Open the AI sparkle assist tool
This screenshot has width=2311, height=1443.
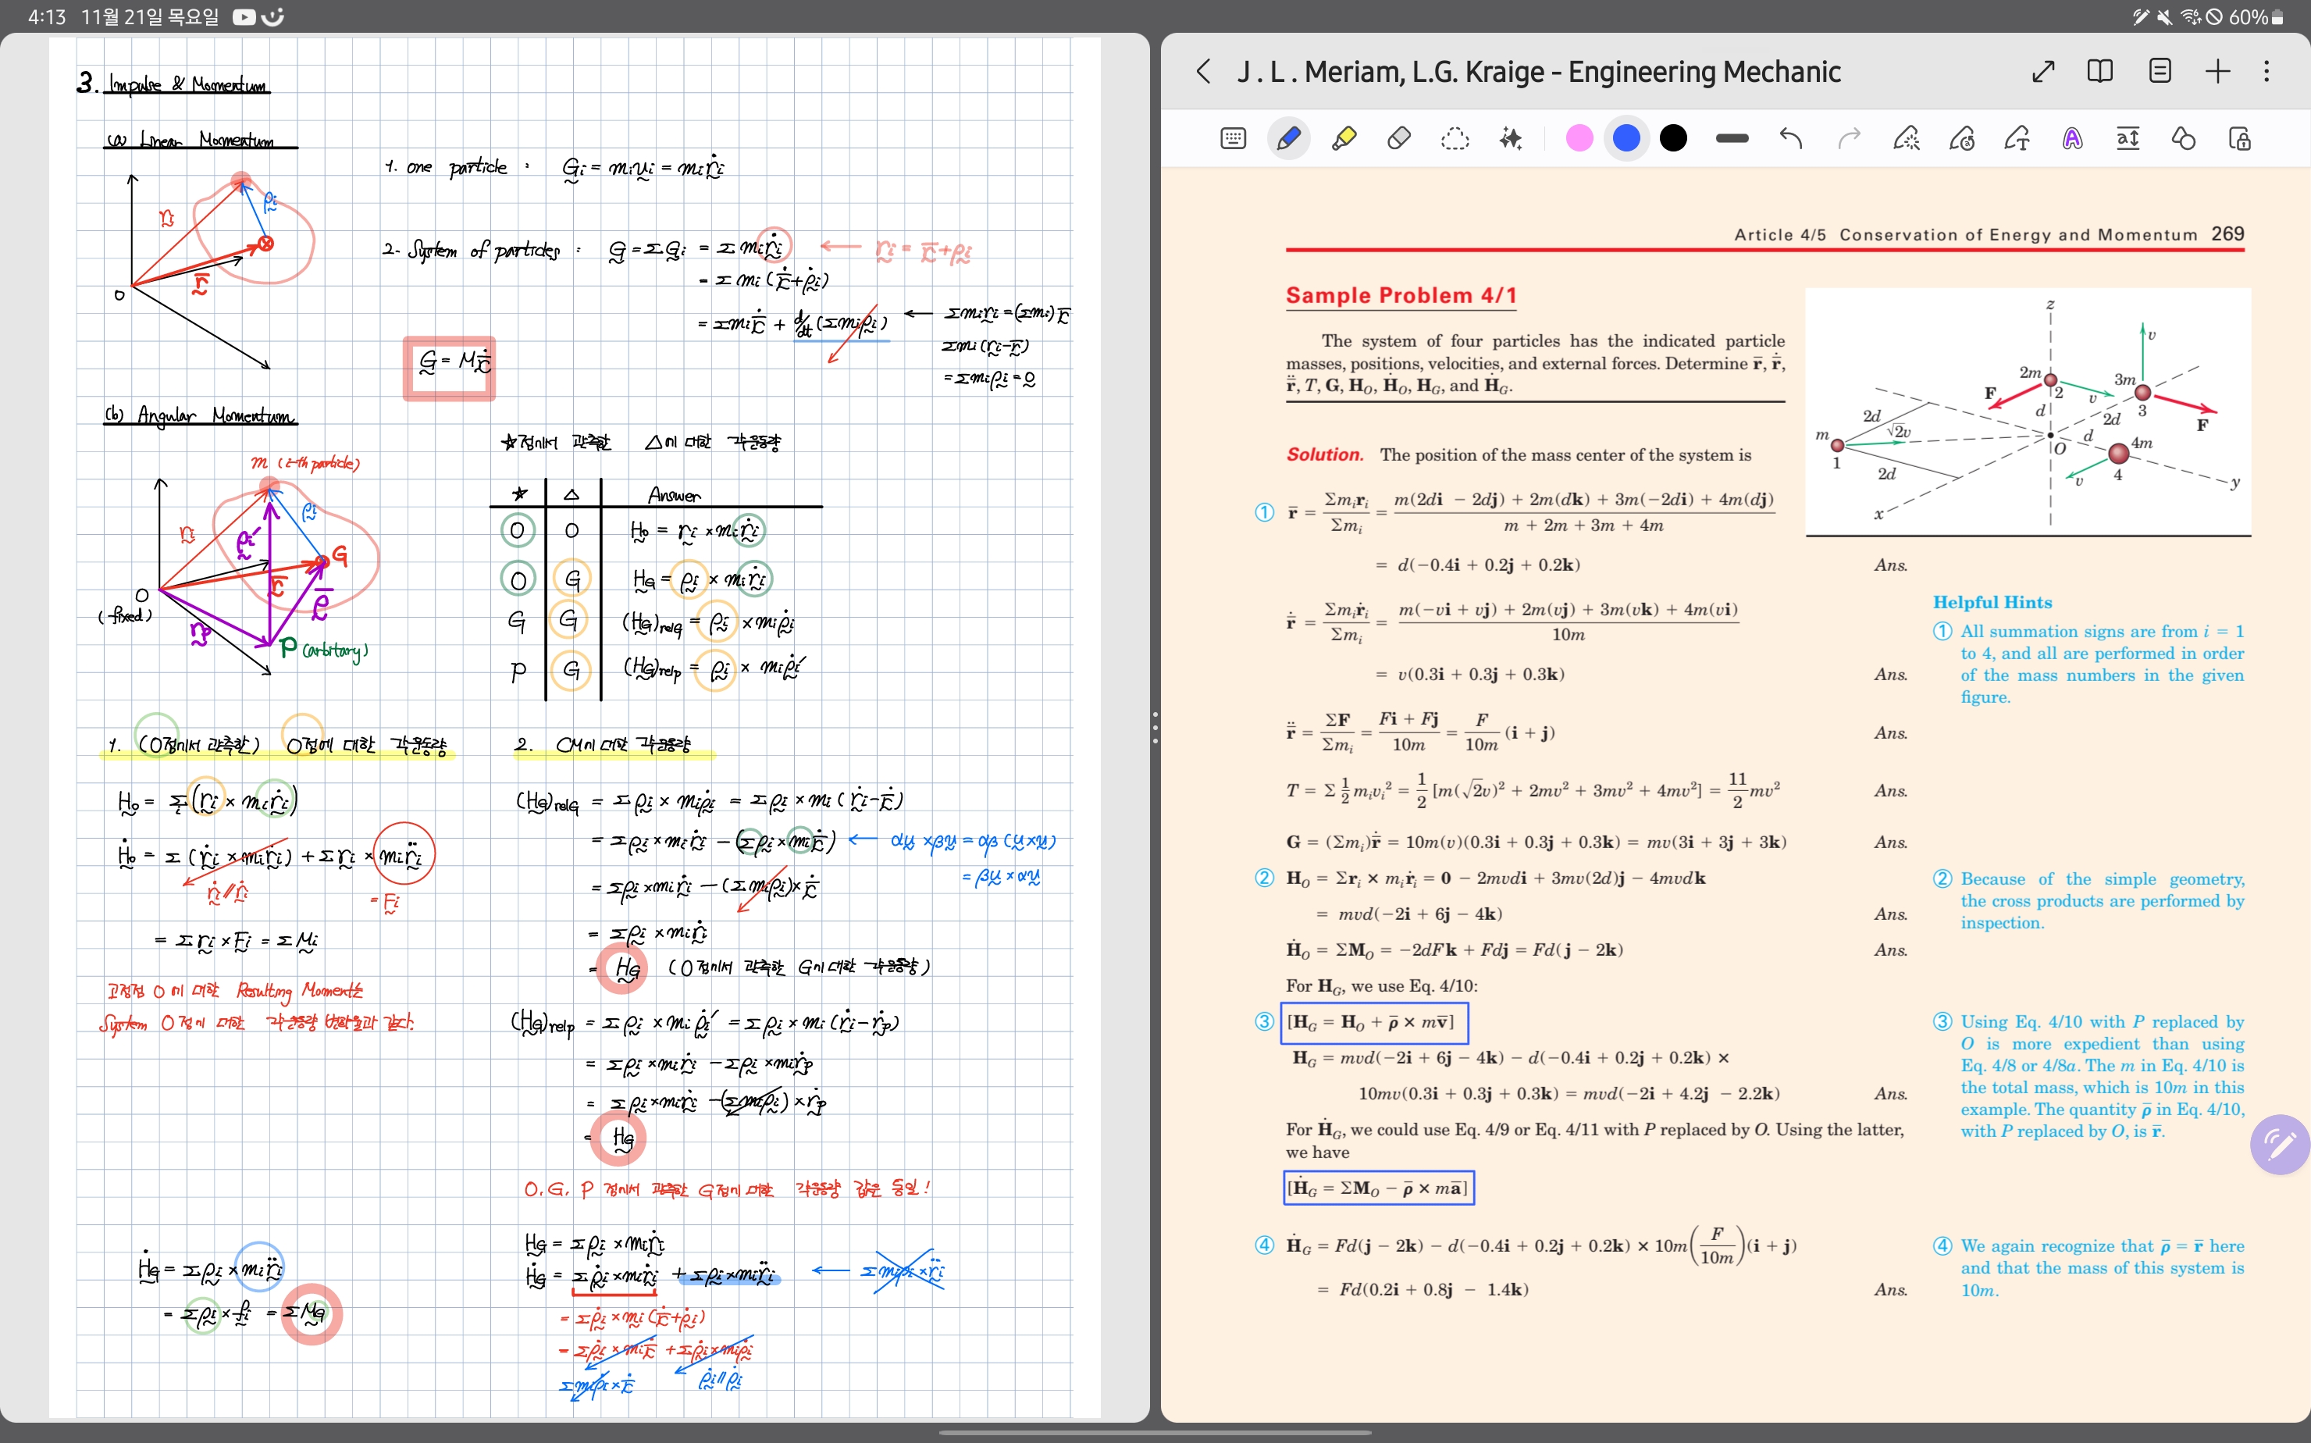click(1511, 139)
